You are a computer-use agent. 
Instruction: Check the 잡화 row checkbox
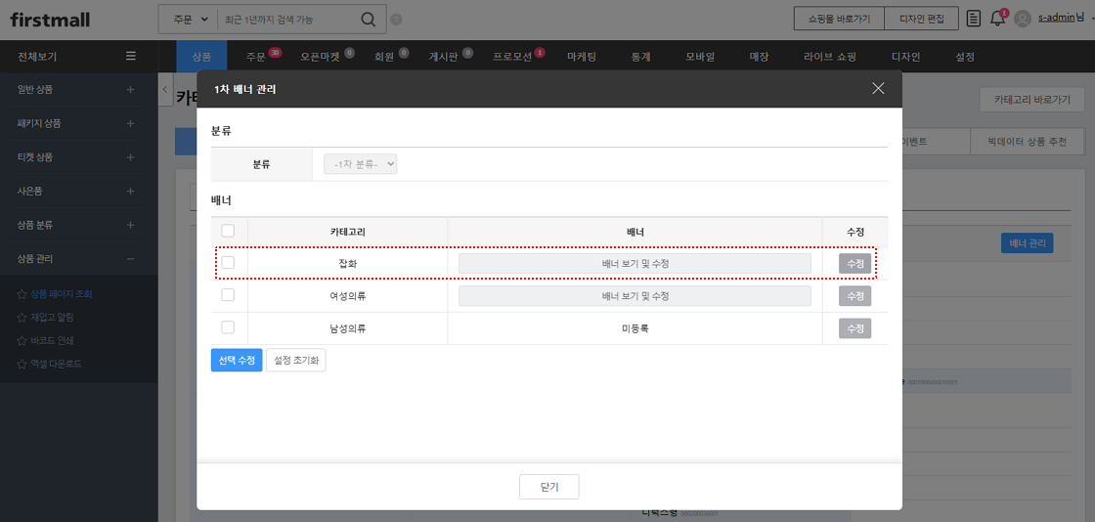point(229,262)
